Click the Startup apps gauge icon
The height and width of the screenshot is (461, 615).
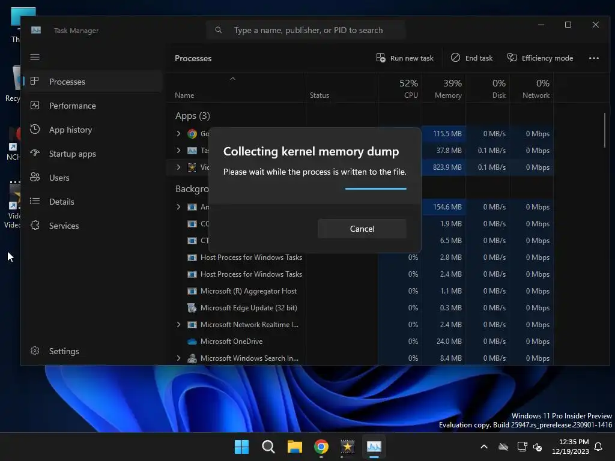35,153
